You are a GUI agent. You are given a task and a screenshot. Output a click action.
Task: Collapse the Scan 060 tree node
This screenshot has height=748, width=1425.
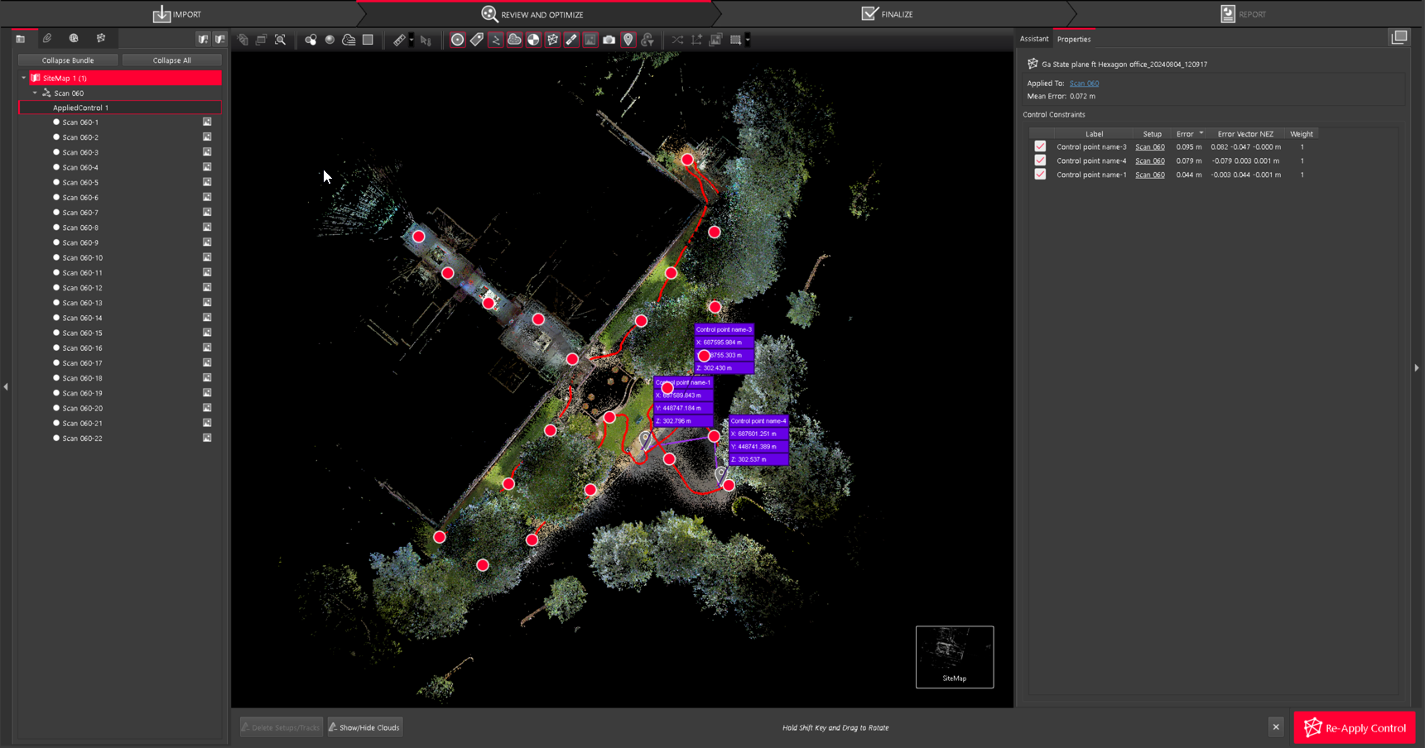click(x=35, y=93)
